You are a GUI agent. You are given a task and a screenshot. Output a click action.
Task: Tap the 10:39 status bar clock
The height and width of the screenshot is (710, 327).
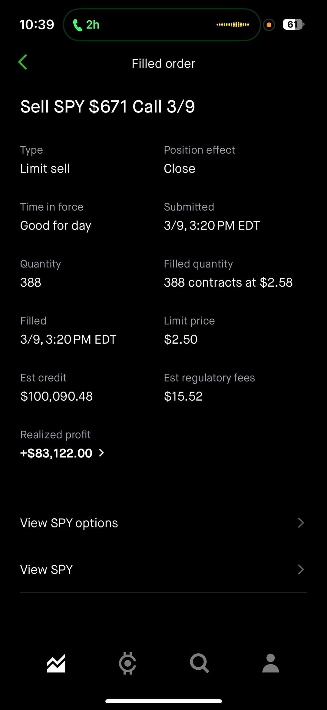[x=37, y=25]
